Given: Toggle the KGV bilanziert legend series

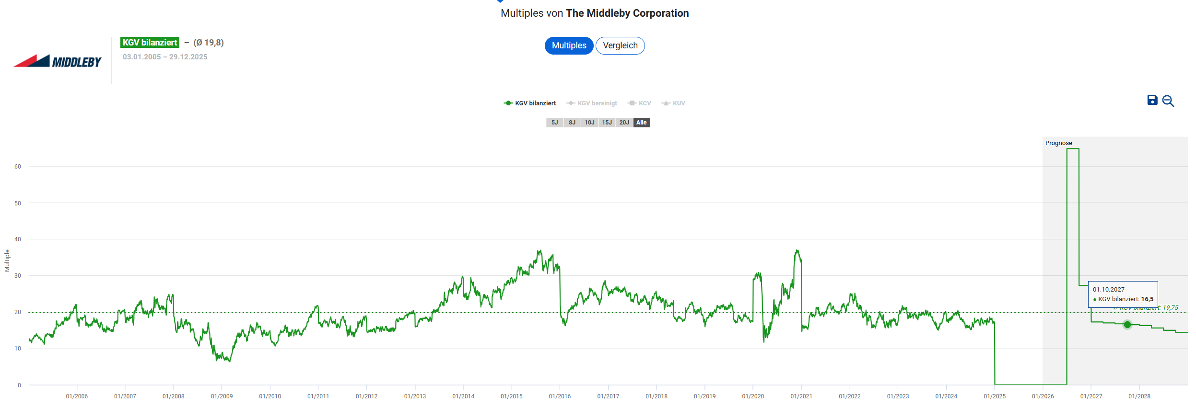Looking at the screenshot, I should [x=530, y=103].
